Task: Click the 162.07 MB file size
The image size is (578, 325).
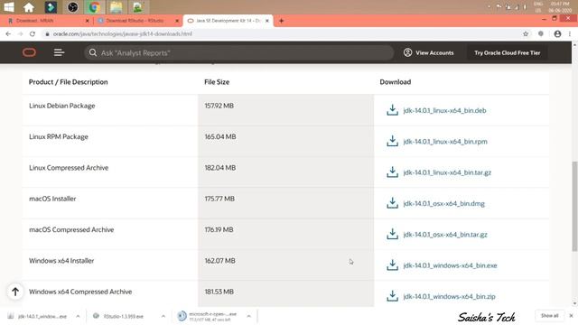Action: pyautogui.click(x=219, y=261)
